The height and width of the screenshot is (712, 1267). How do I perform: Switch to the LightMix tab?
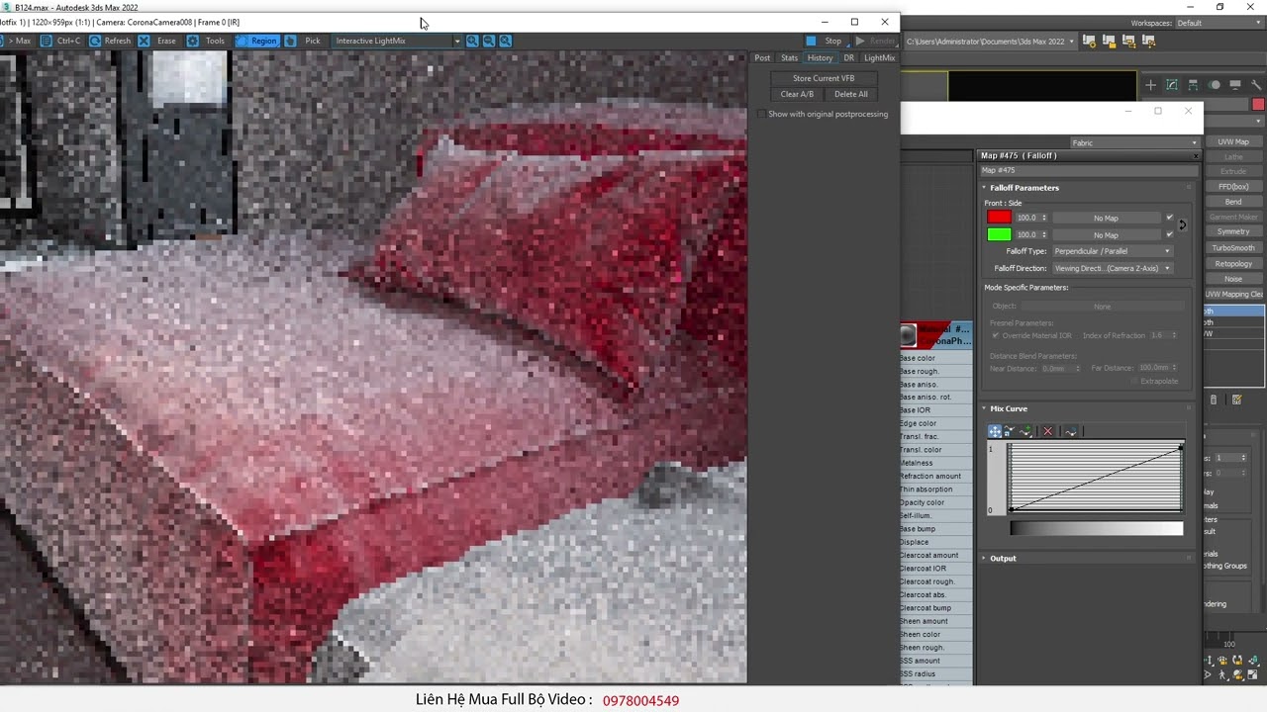(879, 58)
